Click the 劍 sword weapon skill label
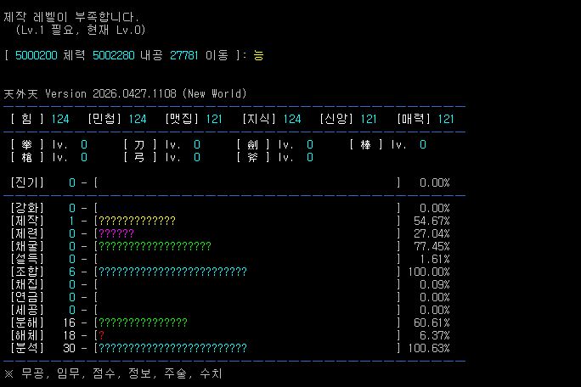This screenshot has width=581, height=387. coord(252,144)
